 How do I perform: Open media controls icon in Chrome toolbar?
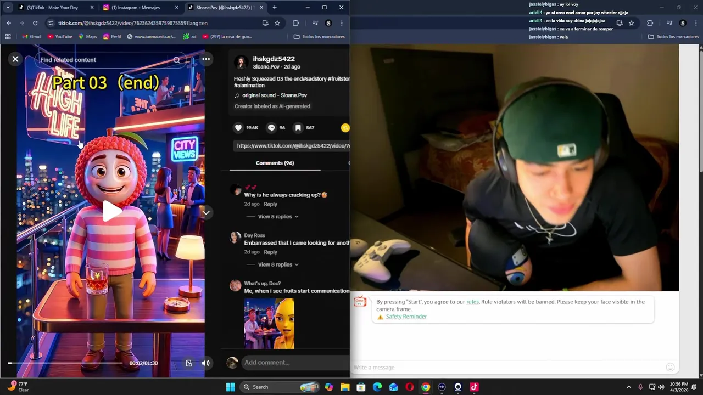pyautogui.click(x=315, y=23)
